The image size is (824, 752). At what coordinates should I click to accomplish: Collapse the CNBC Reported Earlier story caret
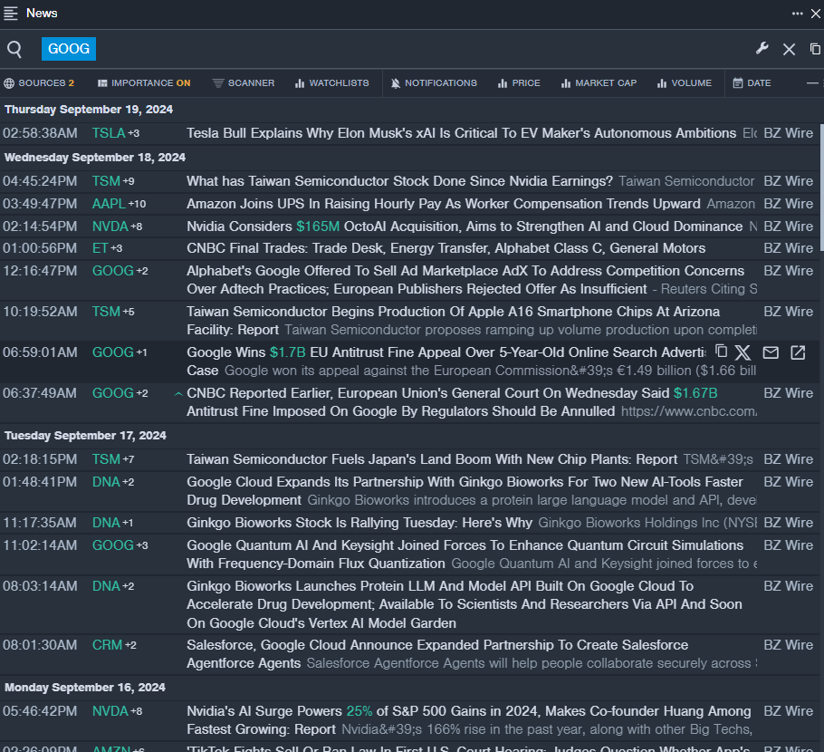coord(178,393)
